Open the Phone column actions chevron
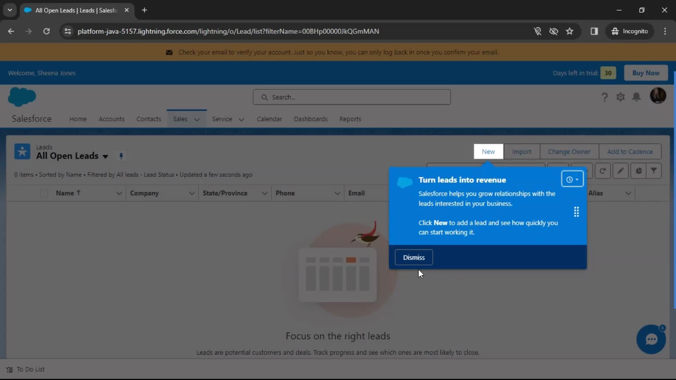676x380 pixels. click(337, 194)
